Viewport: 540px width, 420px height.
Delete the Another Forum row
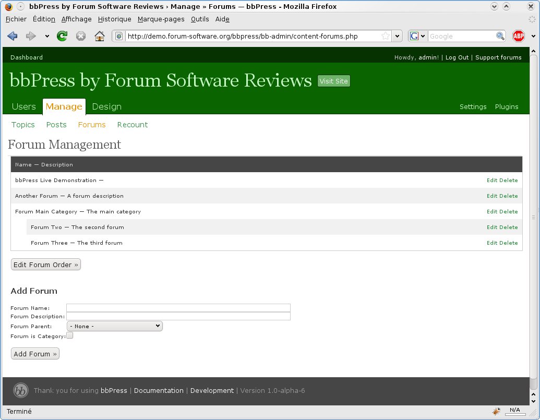click(508, 196)
